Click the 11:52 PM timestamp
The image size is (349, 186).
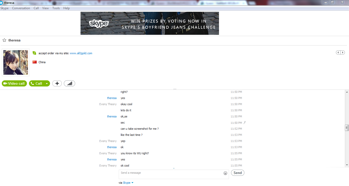236,129
